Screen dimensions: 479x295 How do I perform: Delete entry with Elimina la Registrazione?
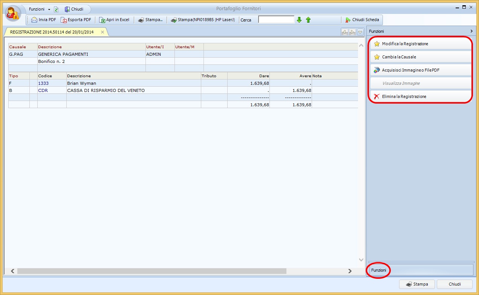pyautogui.click(x=404, y=96)
